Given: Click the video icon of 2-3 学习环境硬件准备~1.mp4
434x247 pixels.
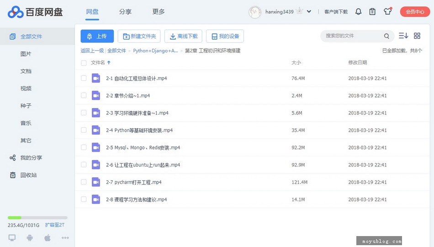Looking at the screenshot, I should tap(96, 113).
